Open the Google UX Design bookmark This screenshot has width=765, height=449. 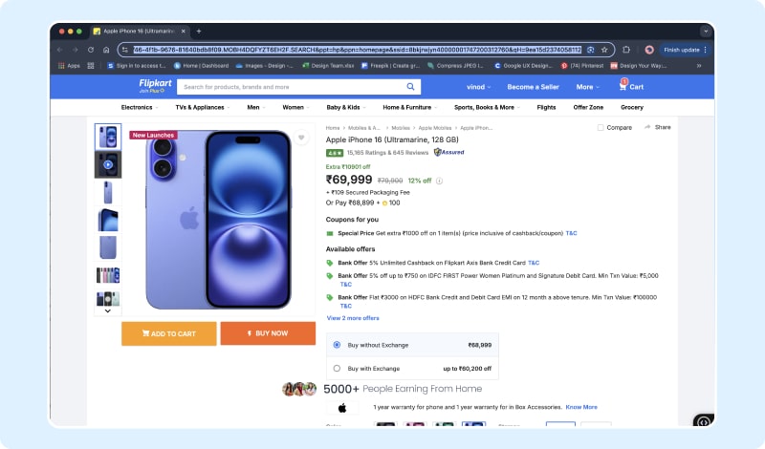tap(523, 65)
